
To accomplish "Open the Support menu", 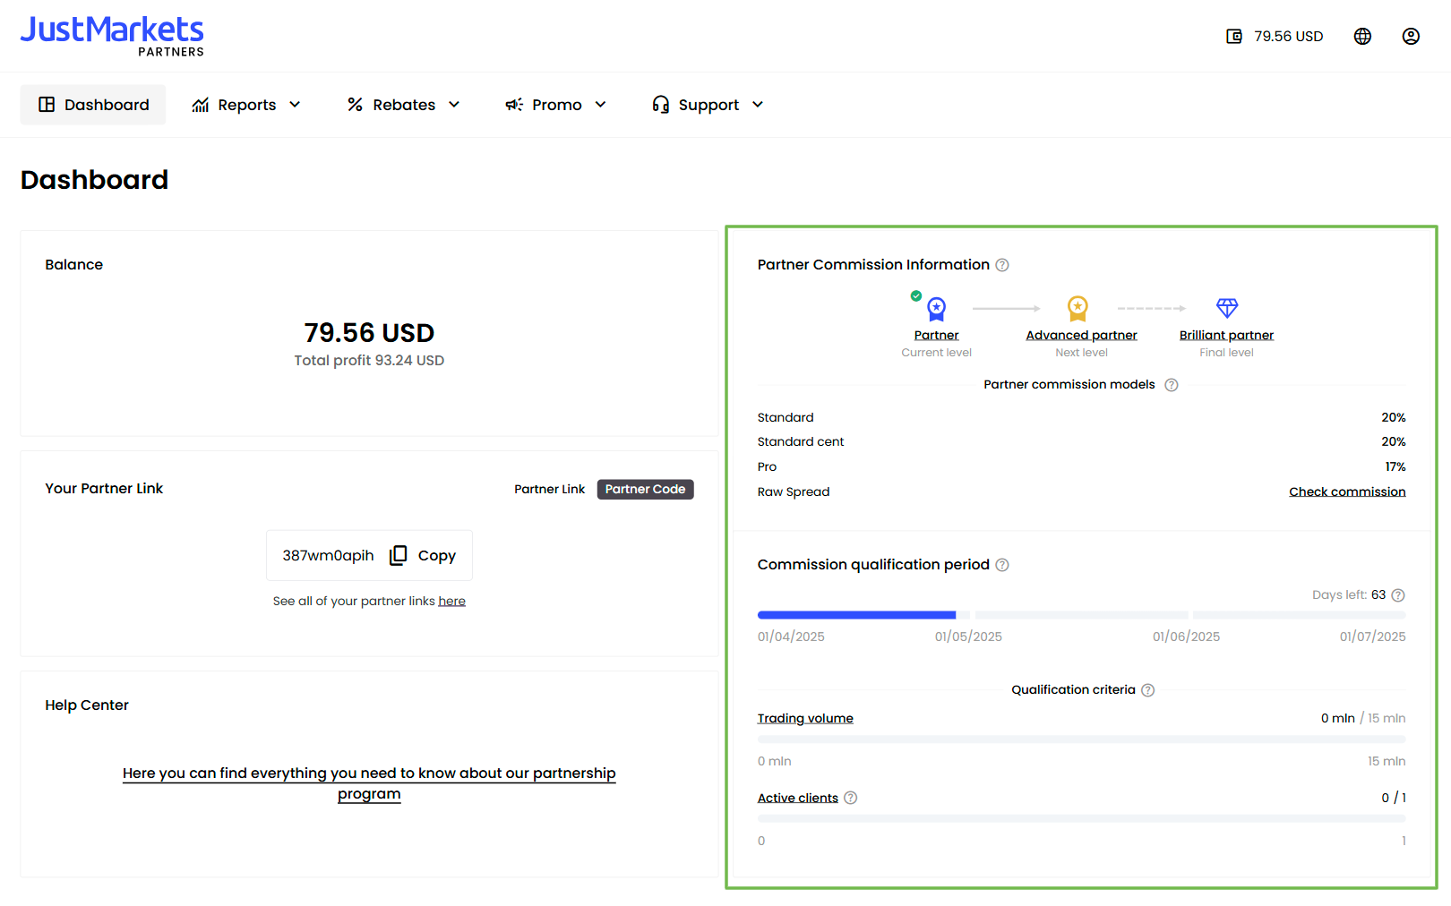I will 708,105.
